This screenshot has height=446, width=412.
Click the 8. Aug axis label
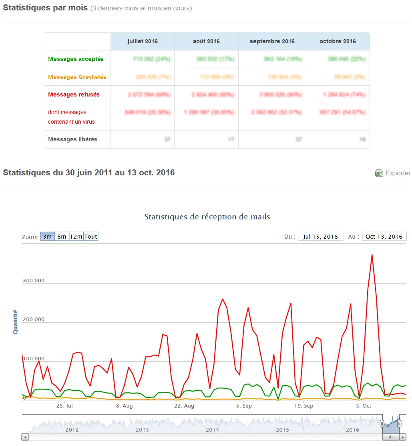click(125, 406)
